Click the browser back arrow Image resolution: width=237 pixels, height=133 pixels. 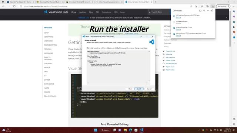coord(3,6)
